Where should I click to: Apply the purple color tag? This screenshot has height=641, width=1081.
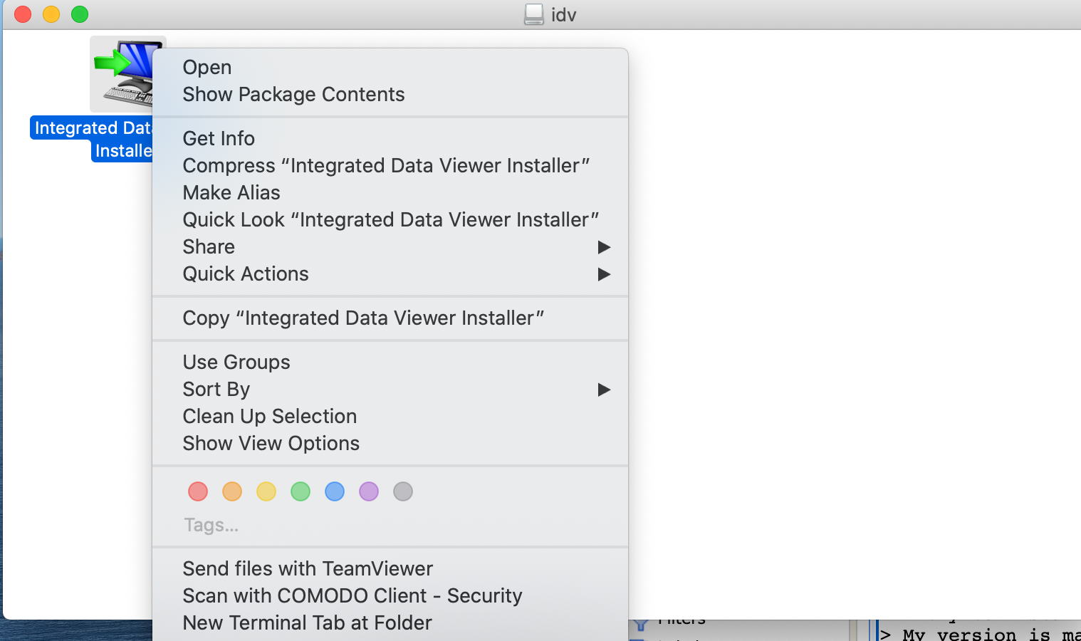pos(369,491)
